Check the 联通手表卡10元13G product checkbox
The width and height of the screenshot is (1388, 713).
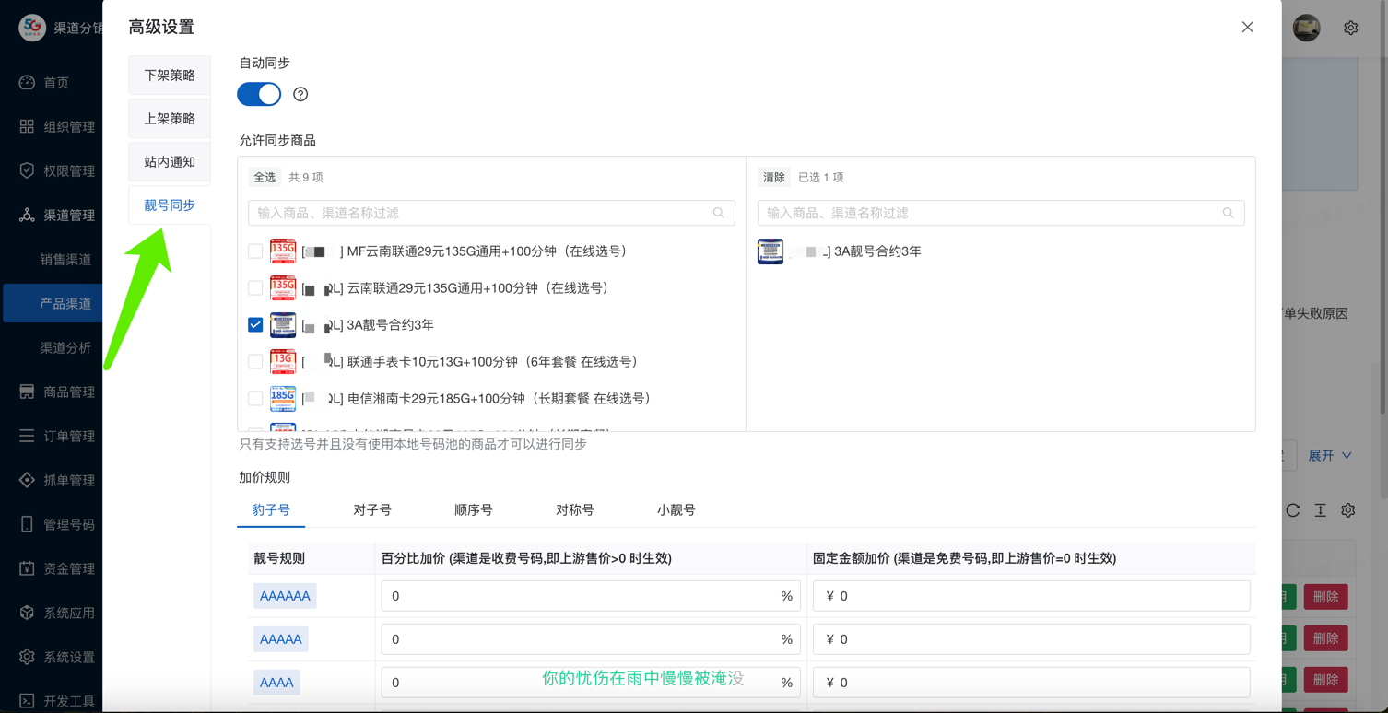pyautogui.click(x=255, y=361)
